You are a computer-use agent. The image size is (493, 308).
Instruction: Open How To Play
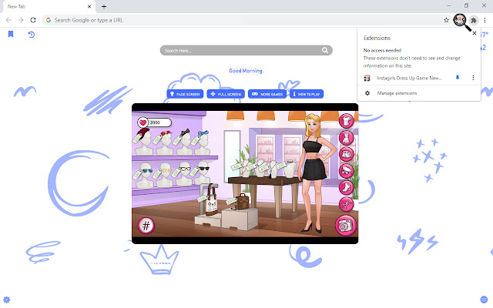(x=307, y=94)
